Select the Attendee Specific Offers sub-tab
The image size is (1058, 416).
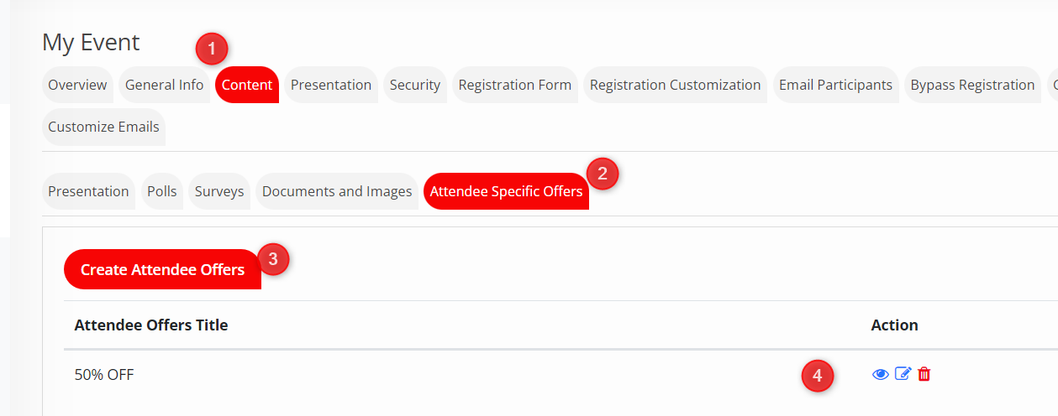click(x=506, y=191)
